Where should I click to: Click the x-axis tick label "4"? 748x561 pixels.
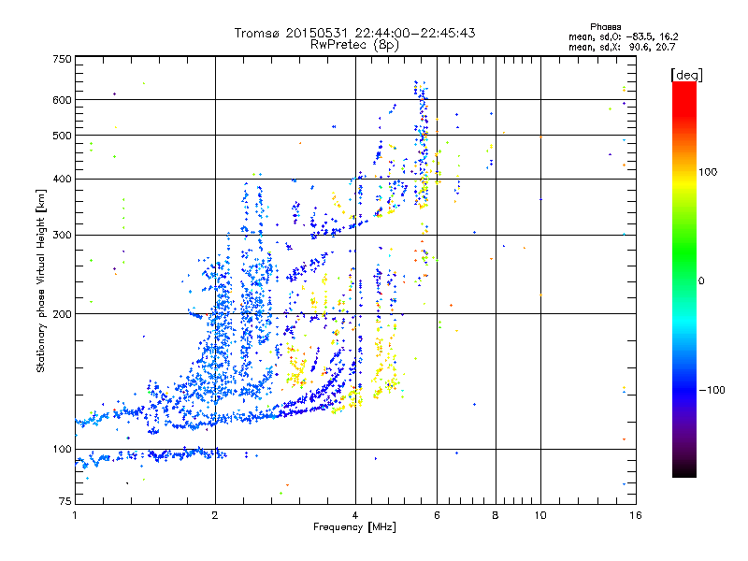point(355,515)
